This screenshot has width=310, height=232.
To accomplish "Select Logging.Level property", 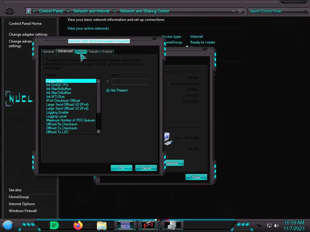I will (x=71, y=116).
